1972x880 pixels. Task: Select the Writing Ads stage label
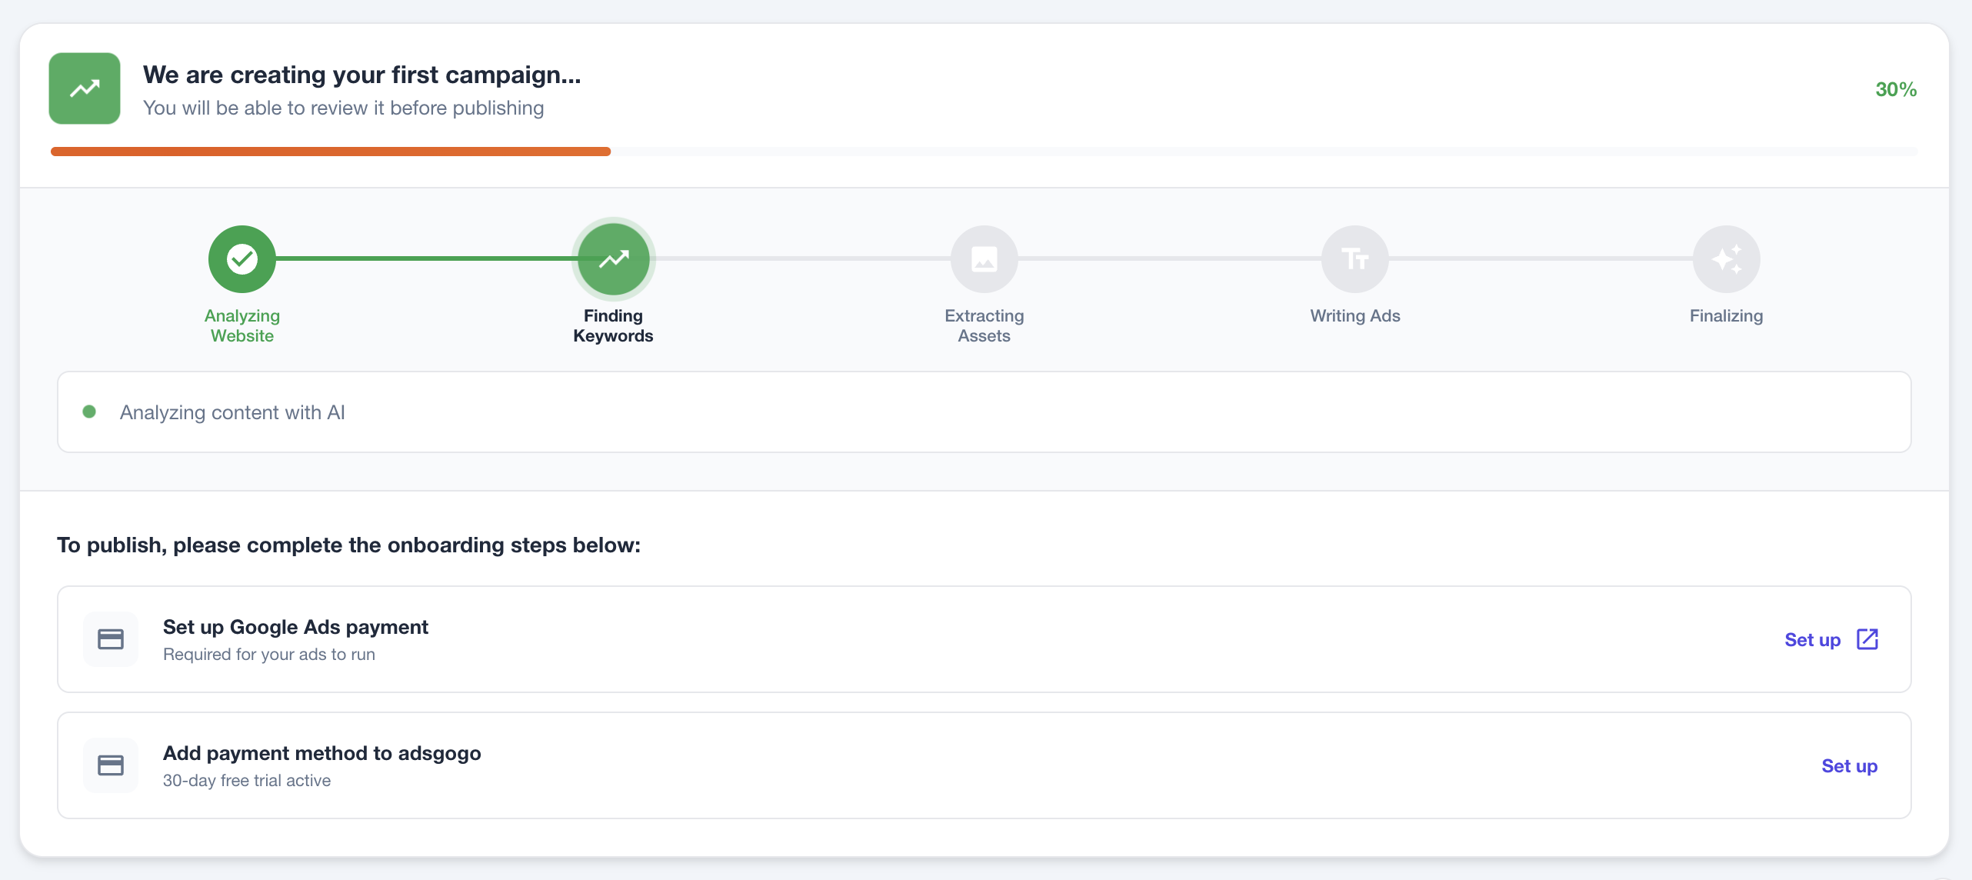pos(1354,315)
